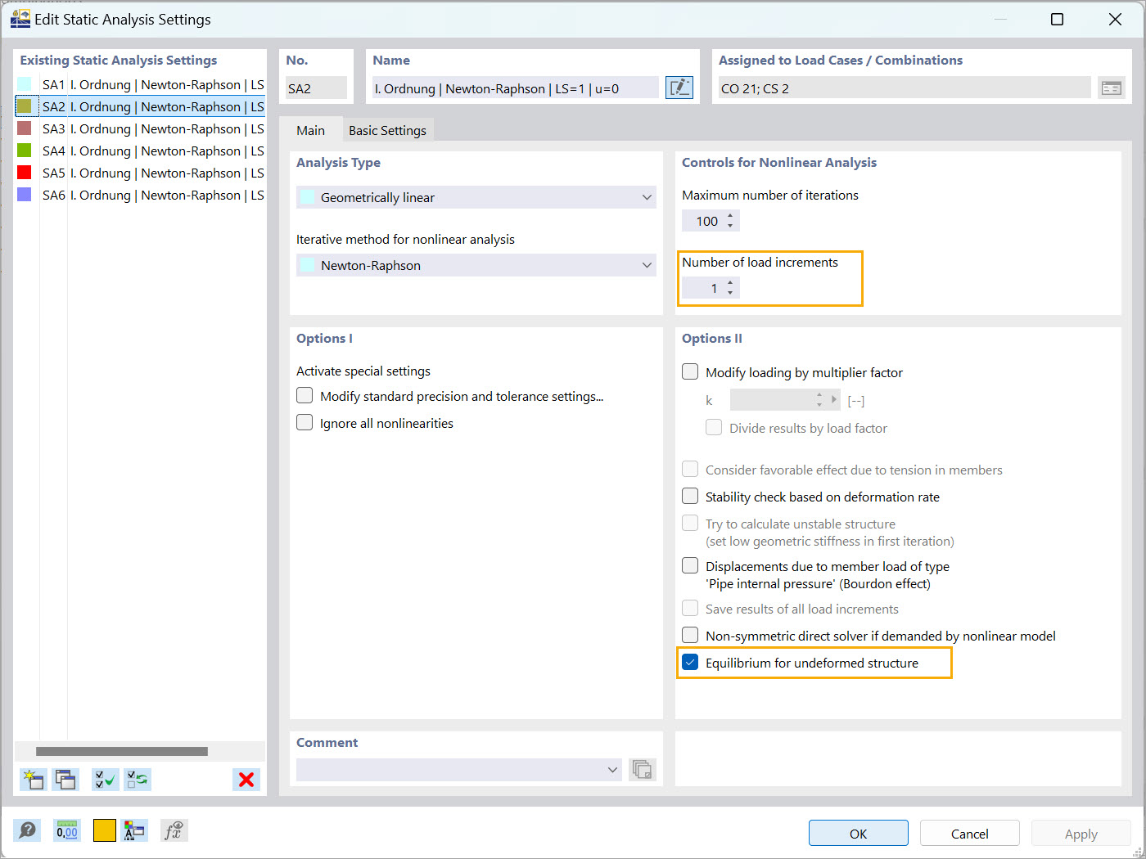Click the fx formula icon

tap(174, 830)
